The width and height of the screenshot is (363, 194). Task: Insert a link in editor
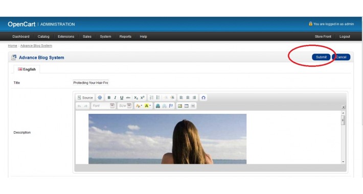point(158,106)
